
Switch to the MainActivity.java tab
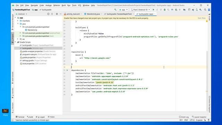click(93, 14)
